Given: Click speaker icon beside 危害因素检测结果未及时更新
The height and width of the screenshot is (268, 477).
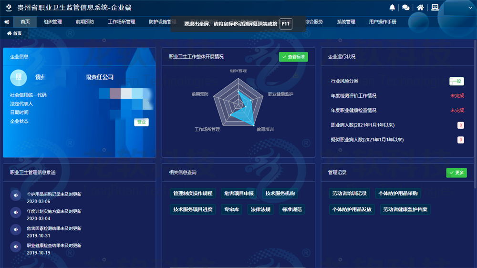Looking at the screenshot, I should click(16, 229).
